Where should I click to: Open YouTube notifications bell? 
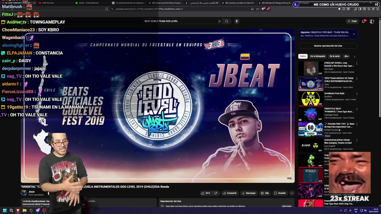pyautogui.click(x=364, y=21)
